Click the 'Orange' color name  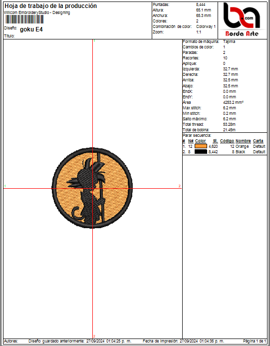tap(242, 146)
